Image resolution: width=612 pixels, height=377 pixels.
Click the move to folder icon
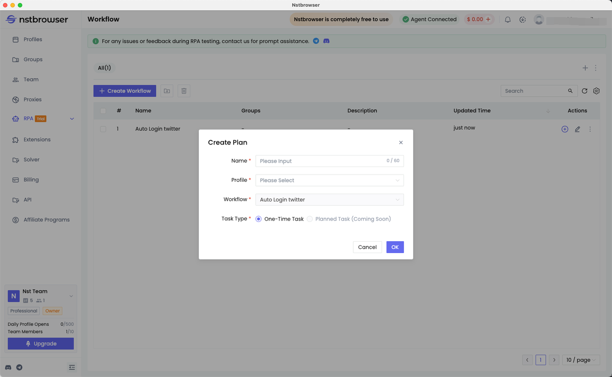tap(167, 91)
